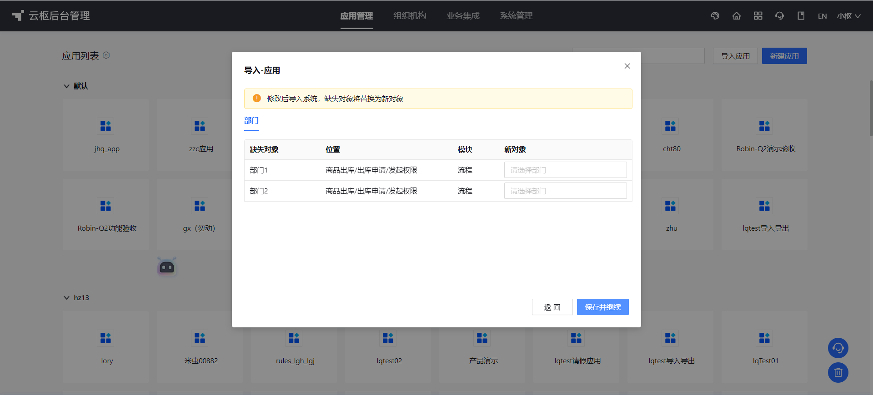The image size is (873, 395).
Task: Close the 导入-应用 dialog
Action: (x=627, y=66)
